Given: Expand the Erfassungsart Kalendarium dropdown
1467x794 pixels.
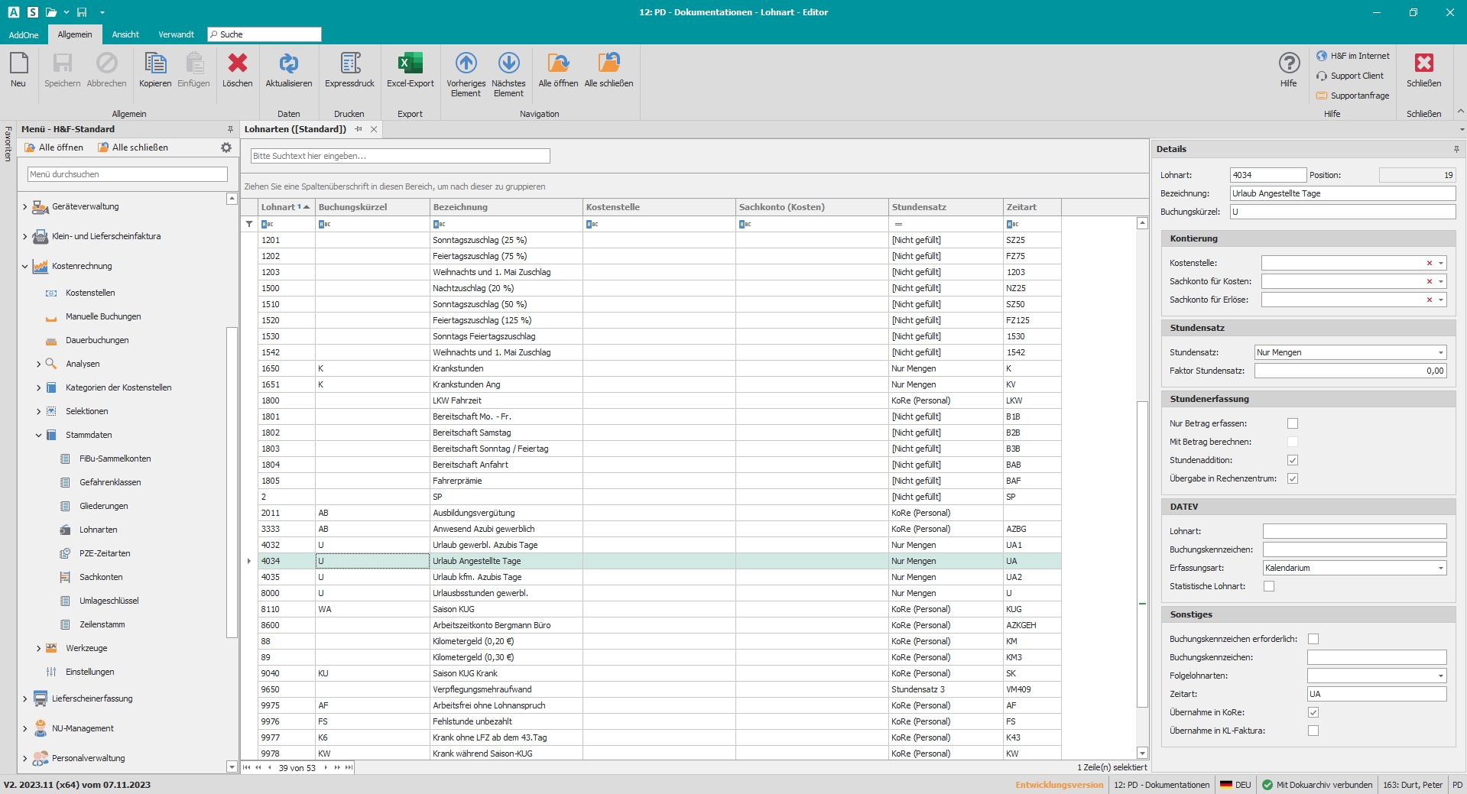Looking at the screenshot, I should (1440, 568).
